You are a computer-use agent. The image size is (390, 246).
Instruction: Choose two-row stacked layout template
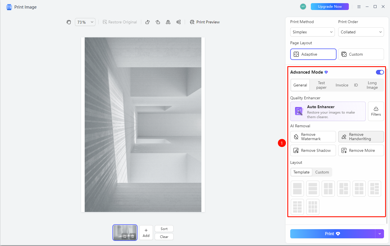tap(297, 189)
